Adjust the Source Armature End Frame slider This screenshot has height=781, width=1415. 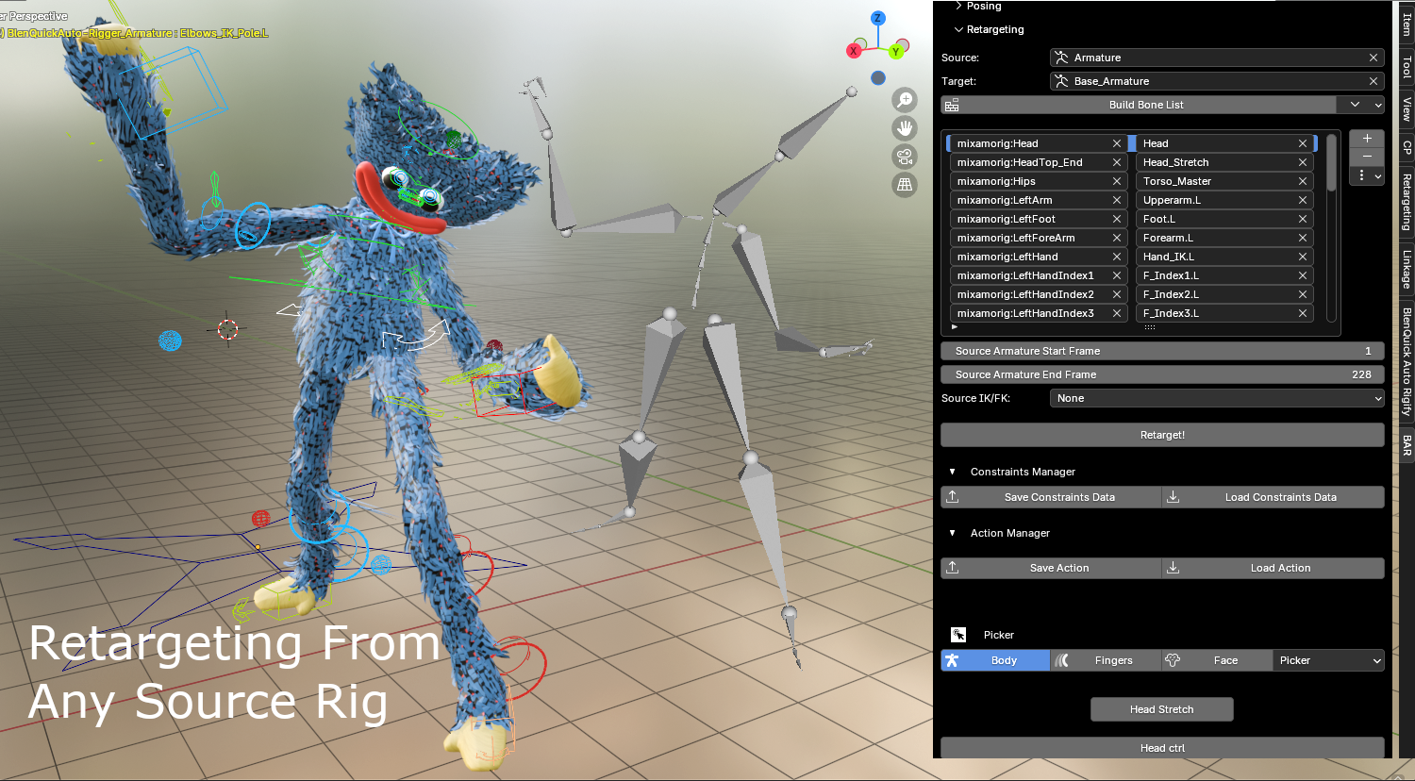pyautogui.click(x=1162, y=374)
